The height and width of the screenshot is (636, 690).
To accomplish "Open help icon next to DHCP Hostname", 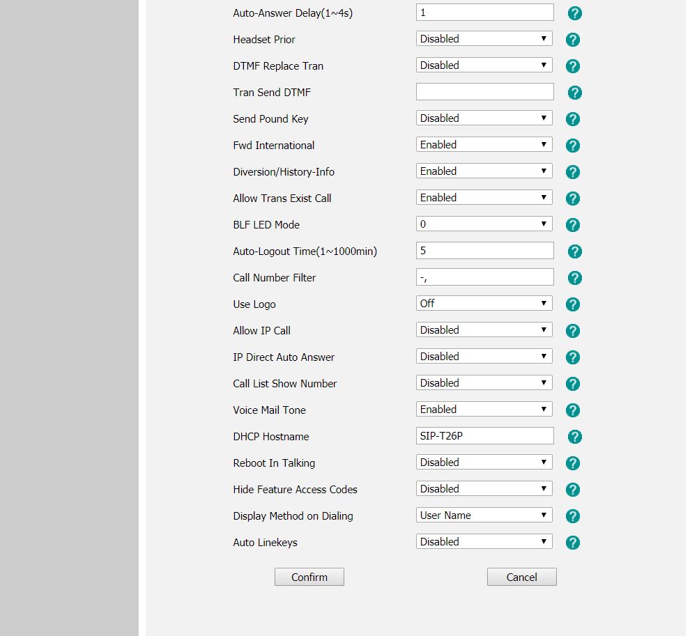I will (x=575, y=436).
